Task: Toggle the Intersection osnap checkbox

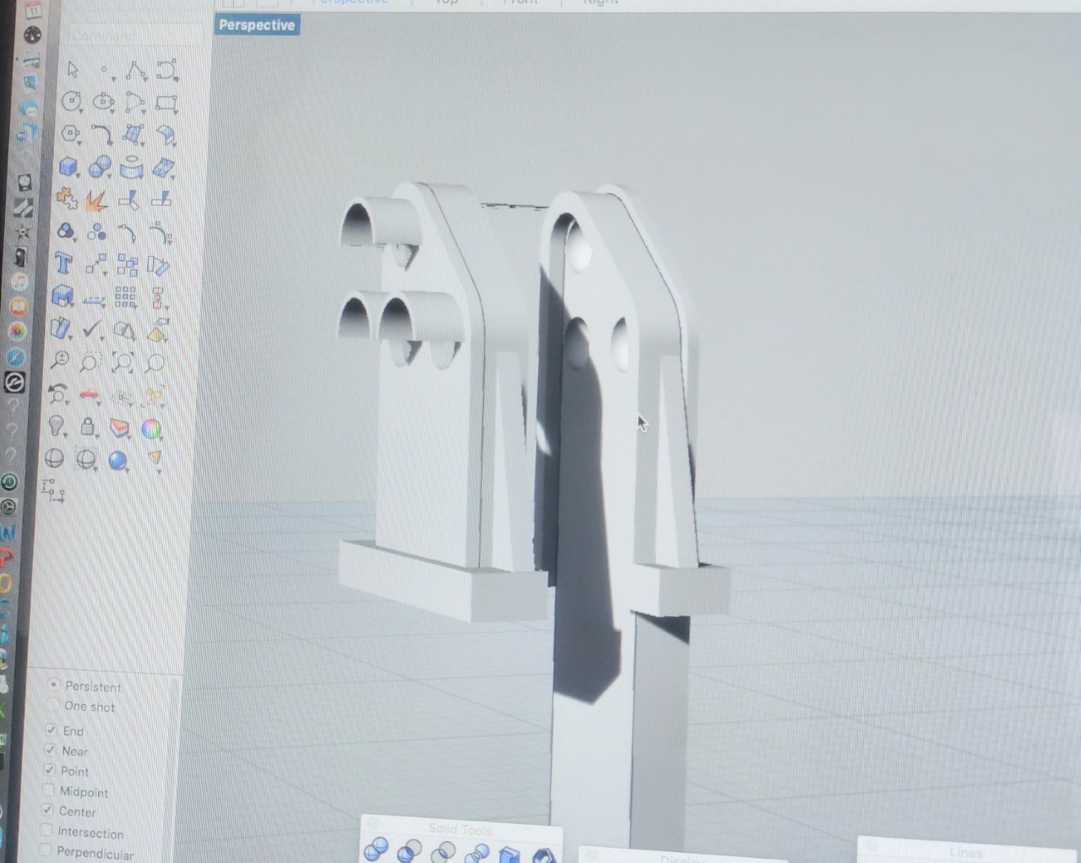Action: click(x=47, y=831)
